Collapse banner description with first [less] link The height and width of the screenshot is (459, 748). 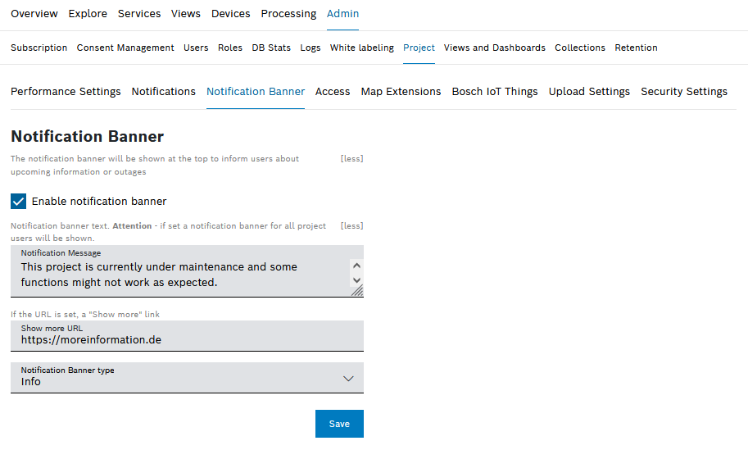tap(351, 159)
